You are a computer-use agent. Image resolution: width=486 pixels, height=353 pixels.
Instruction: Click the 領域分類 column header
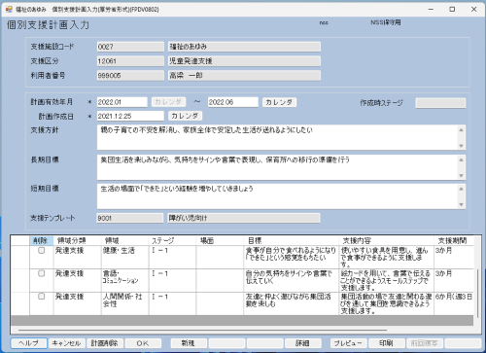(x=77, y=240)
